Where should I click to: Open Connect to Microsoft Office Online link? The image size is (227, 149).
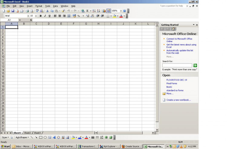(x=179, y=40)
